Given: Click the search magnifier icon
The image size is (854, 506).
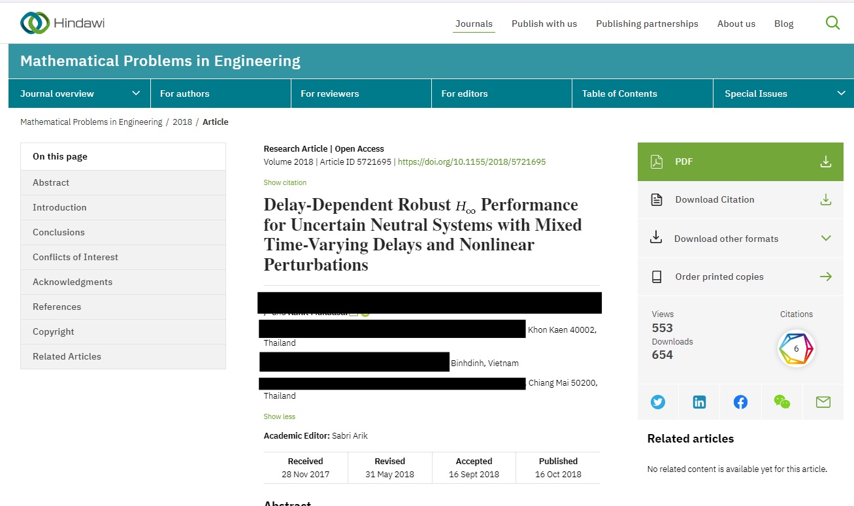Looking at the screenshot, I should pos(832,23).
